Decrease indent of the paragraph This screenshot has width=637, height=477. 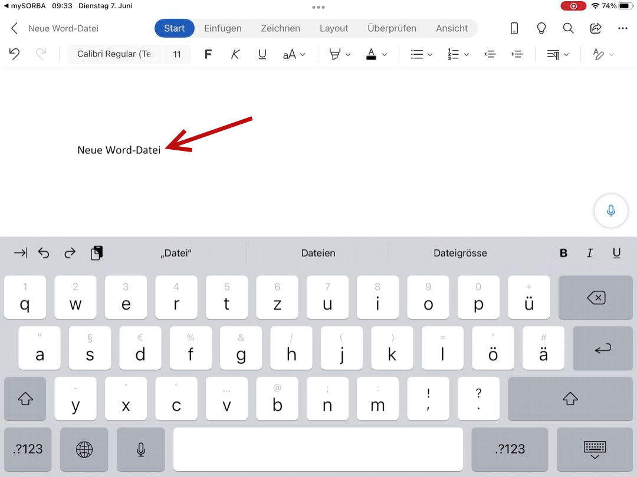click(x=490, y=54)
